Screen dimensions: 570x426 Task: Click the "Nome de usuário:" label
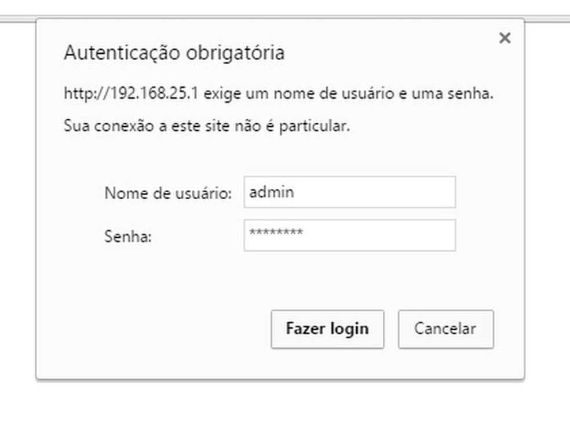[168, 193]
